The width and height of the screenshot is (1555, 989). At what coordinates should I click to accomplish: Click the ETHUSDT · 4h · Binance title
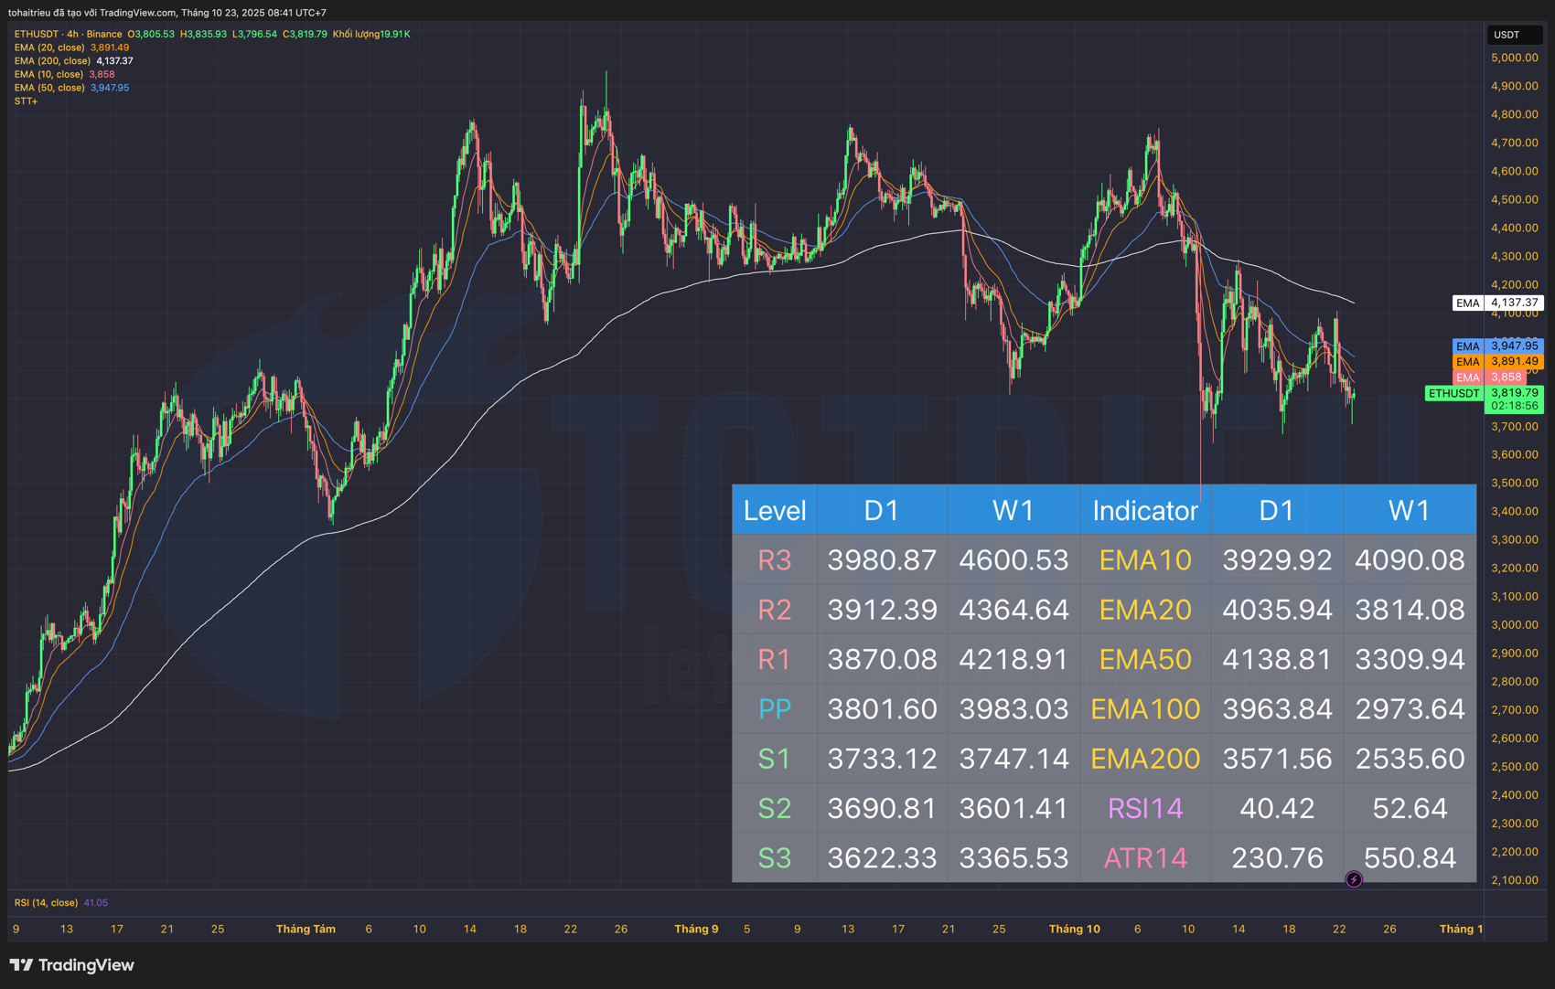[68, 34]
